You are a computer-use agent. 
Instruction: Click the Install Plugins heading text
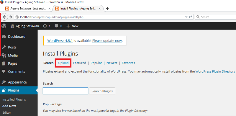(x=60, y=54)
